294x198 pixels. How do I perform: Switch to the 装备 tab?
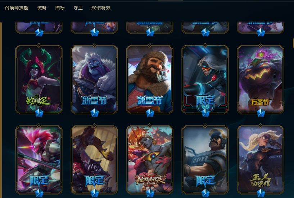[42, 8]
